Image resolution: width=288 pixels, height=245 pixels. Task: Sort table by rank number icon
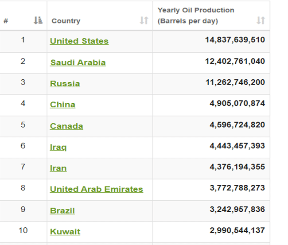38,20
